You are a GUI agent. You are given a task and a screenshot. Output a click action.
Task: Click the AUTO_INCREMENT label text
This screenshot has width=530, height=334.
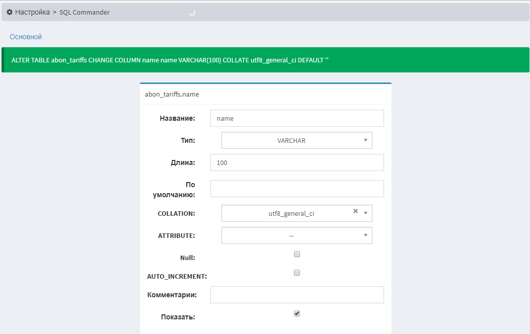[177, 276]
